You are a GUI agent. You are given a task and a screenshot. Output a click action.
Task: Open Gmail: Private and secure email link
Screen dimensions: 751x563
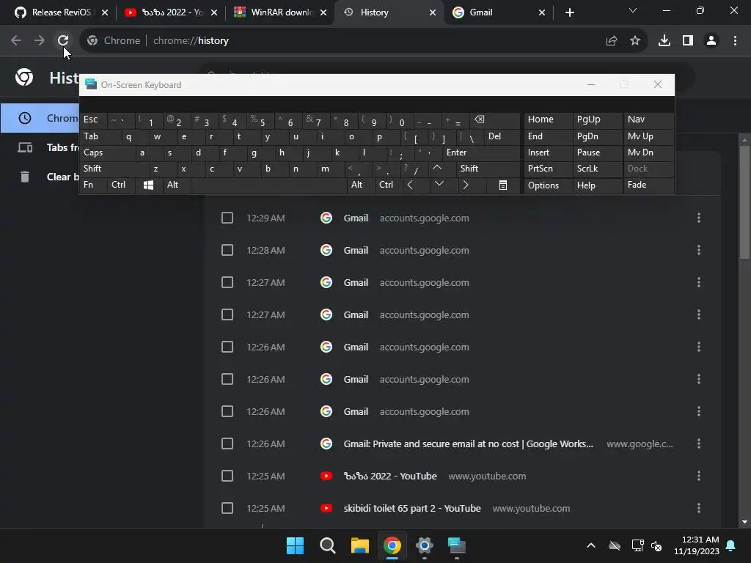point(468,444)
